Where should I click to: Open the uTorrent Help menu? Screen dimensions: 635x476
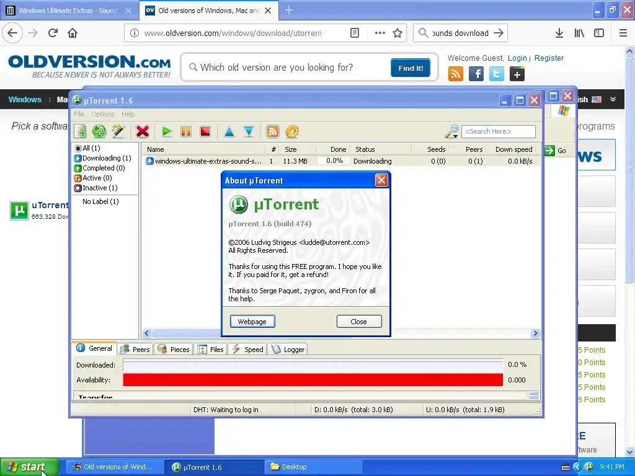128,114
